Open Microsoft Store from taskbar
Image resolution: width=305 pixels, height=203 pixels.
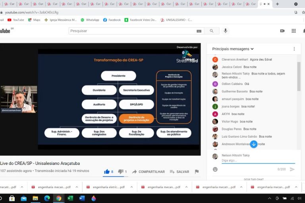pos(12,198)
